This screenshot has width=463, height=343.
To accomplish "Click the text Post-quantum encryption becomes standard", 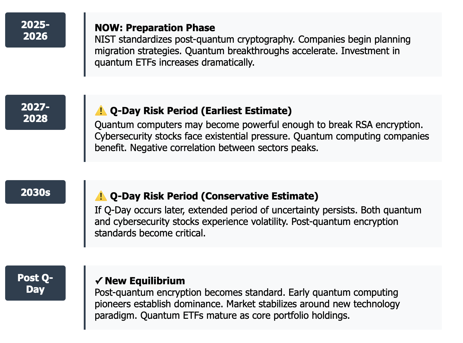I will pyautogui.click(x=190, y=292).
